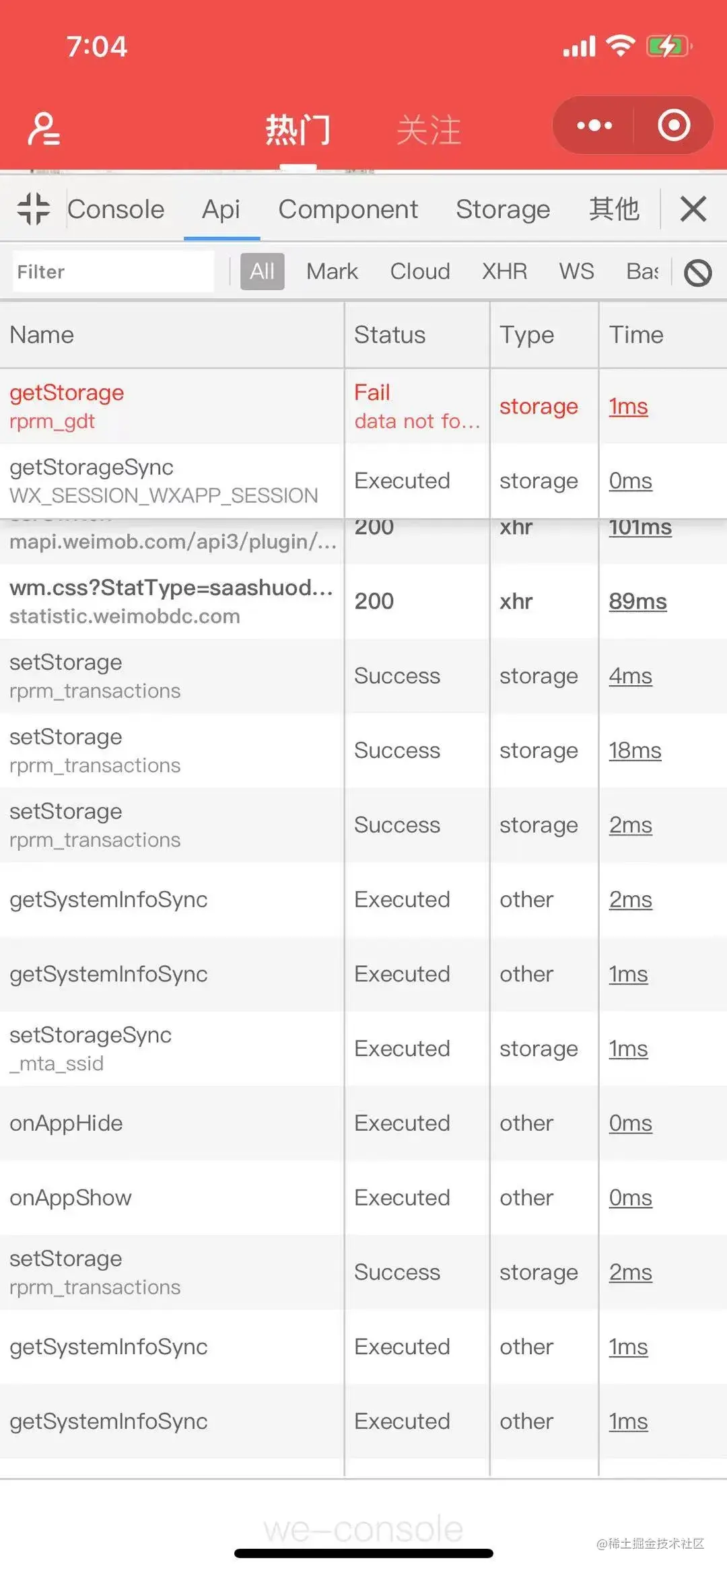Open the failed getStorage rprm_gdt row
The height and width of the screenshot is (1573, 727).
(363, 407)
